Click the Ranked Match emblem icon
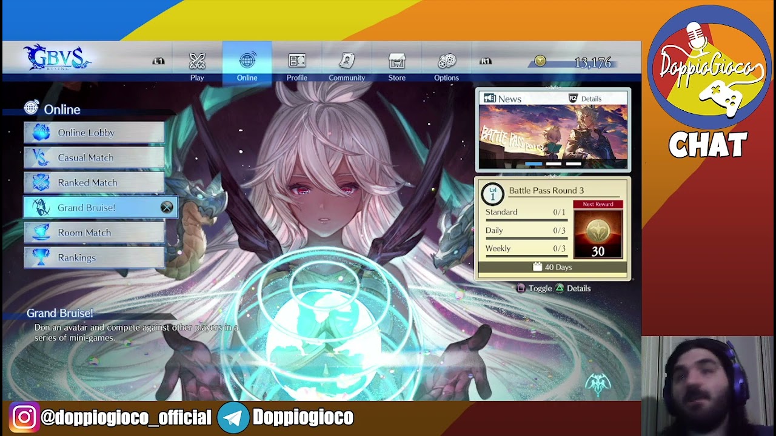Viewport: 776px width, 436px height. point(41,182)
